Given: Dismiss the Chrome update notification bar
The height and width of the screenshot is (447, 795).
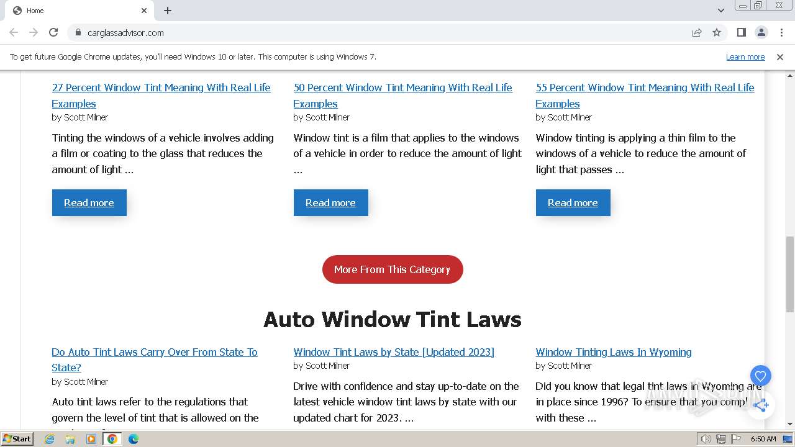Looking at the screenshot, I should click(780, 56).
